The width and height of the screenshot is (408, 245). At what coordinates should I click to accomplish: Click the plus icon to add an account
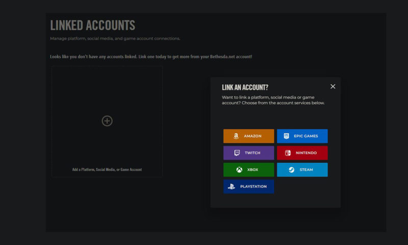(x=107, y=121)
